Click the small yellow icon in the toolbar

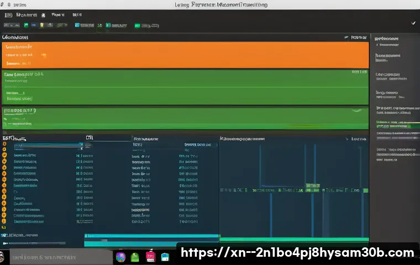42,25
